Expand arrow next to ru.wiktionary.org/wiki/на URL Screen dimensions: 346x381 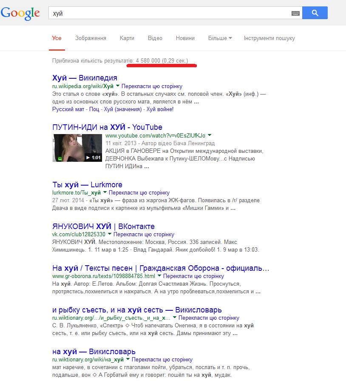click(128, 359)
